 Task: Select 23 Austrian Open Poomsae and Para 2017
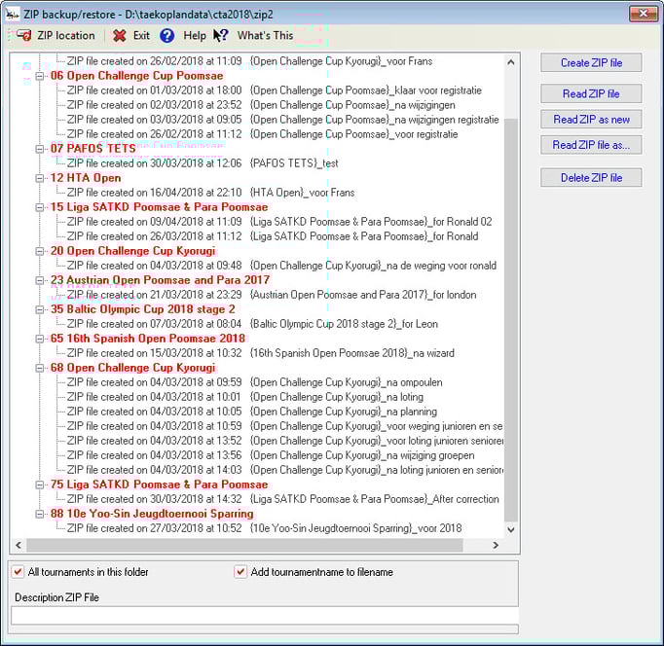[x=160, y=280]
